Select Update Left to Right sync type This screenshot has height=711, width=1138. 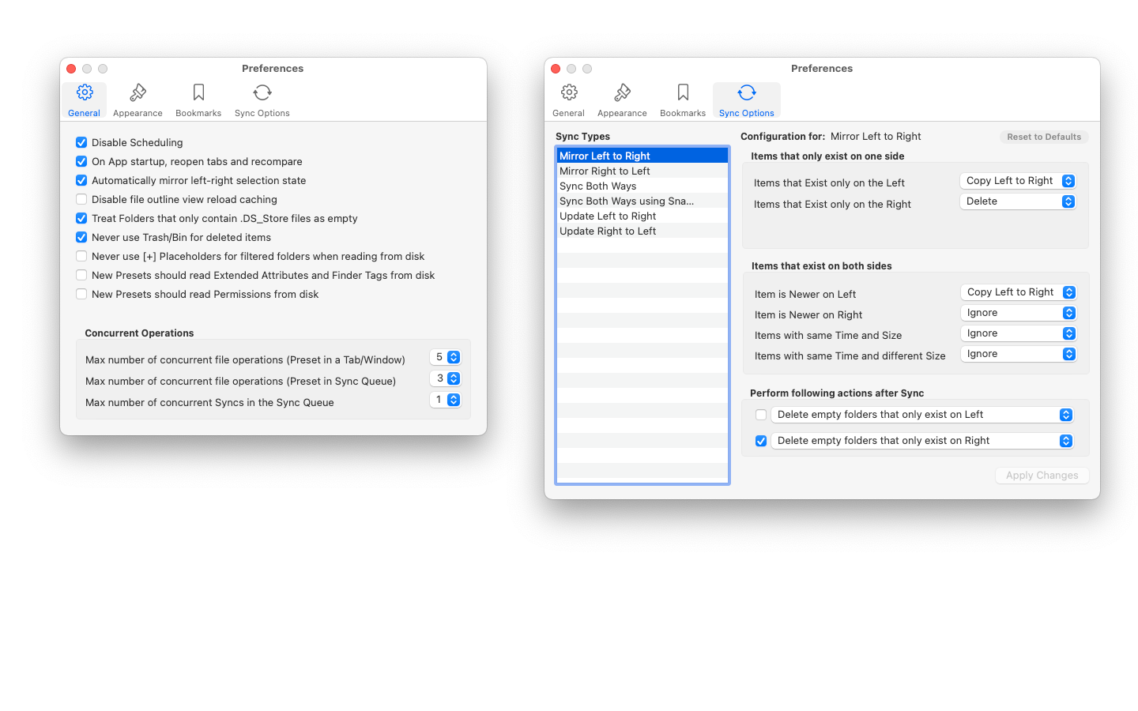608,216
